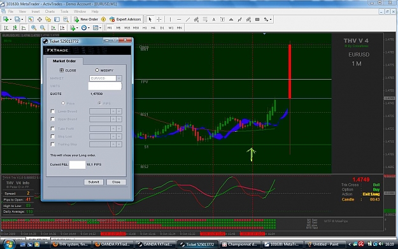Switch chart to bar chart icon
The width and height of the screenshot is (398, 249).
[6, 27]
